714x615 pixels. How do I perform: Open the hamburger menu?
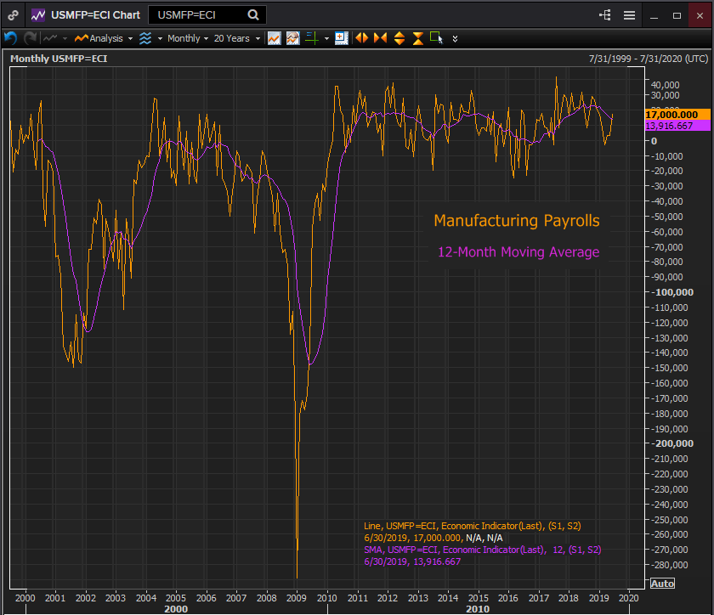(x=629, y=15)
